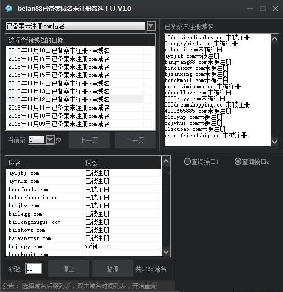Choose the 2015年11月09日 date entry

coord(74,124)
